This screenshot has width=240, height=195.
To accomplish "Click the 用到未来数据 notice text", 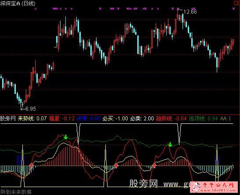I will (16, 192).
